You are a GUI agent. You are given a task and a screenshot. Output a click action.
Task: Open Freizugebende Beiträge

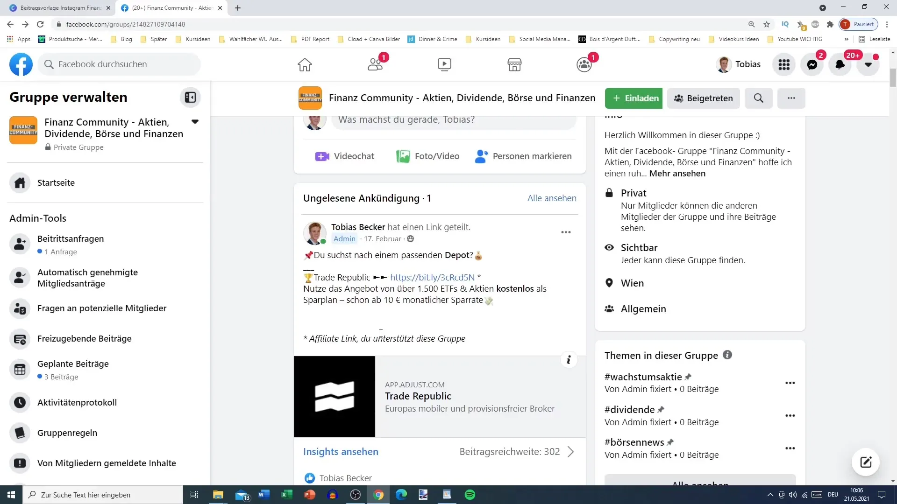click(105, 339)
